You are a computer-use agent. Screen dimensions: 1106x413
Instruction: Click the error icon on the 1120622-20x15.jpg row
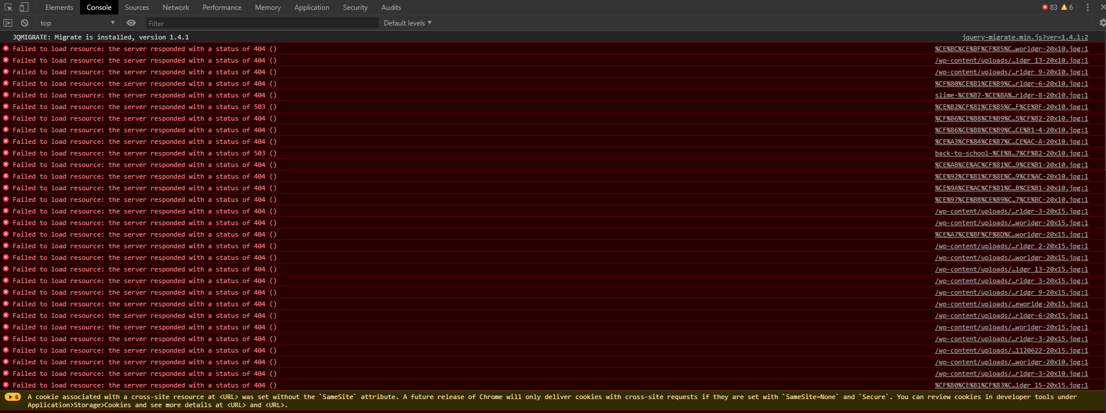point(6,350)
